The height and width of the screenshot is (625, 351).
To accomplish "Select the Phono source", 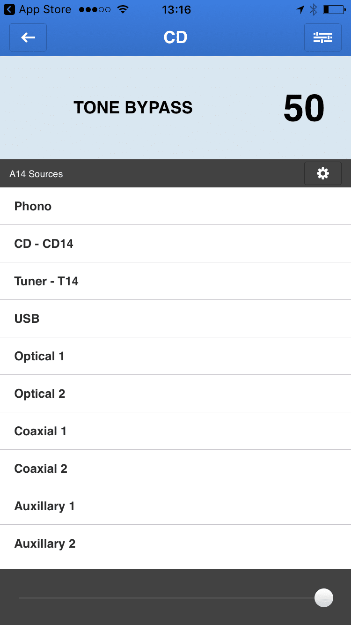I will tap(175, 206).
